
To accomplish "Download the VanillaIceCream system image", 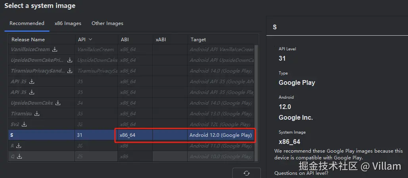I will pyautogui.click(x=55, y=50).
